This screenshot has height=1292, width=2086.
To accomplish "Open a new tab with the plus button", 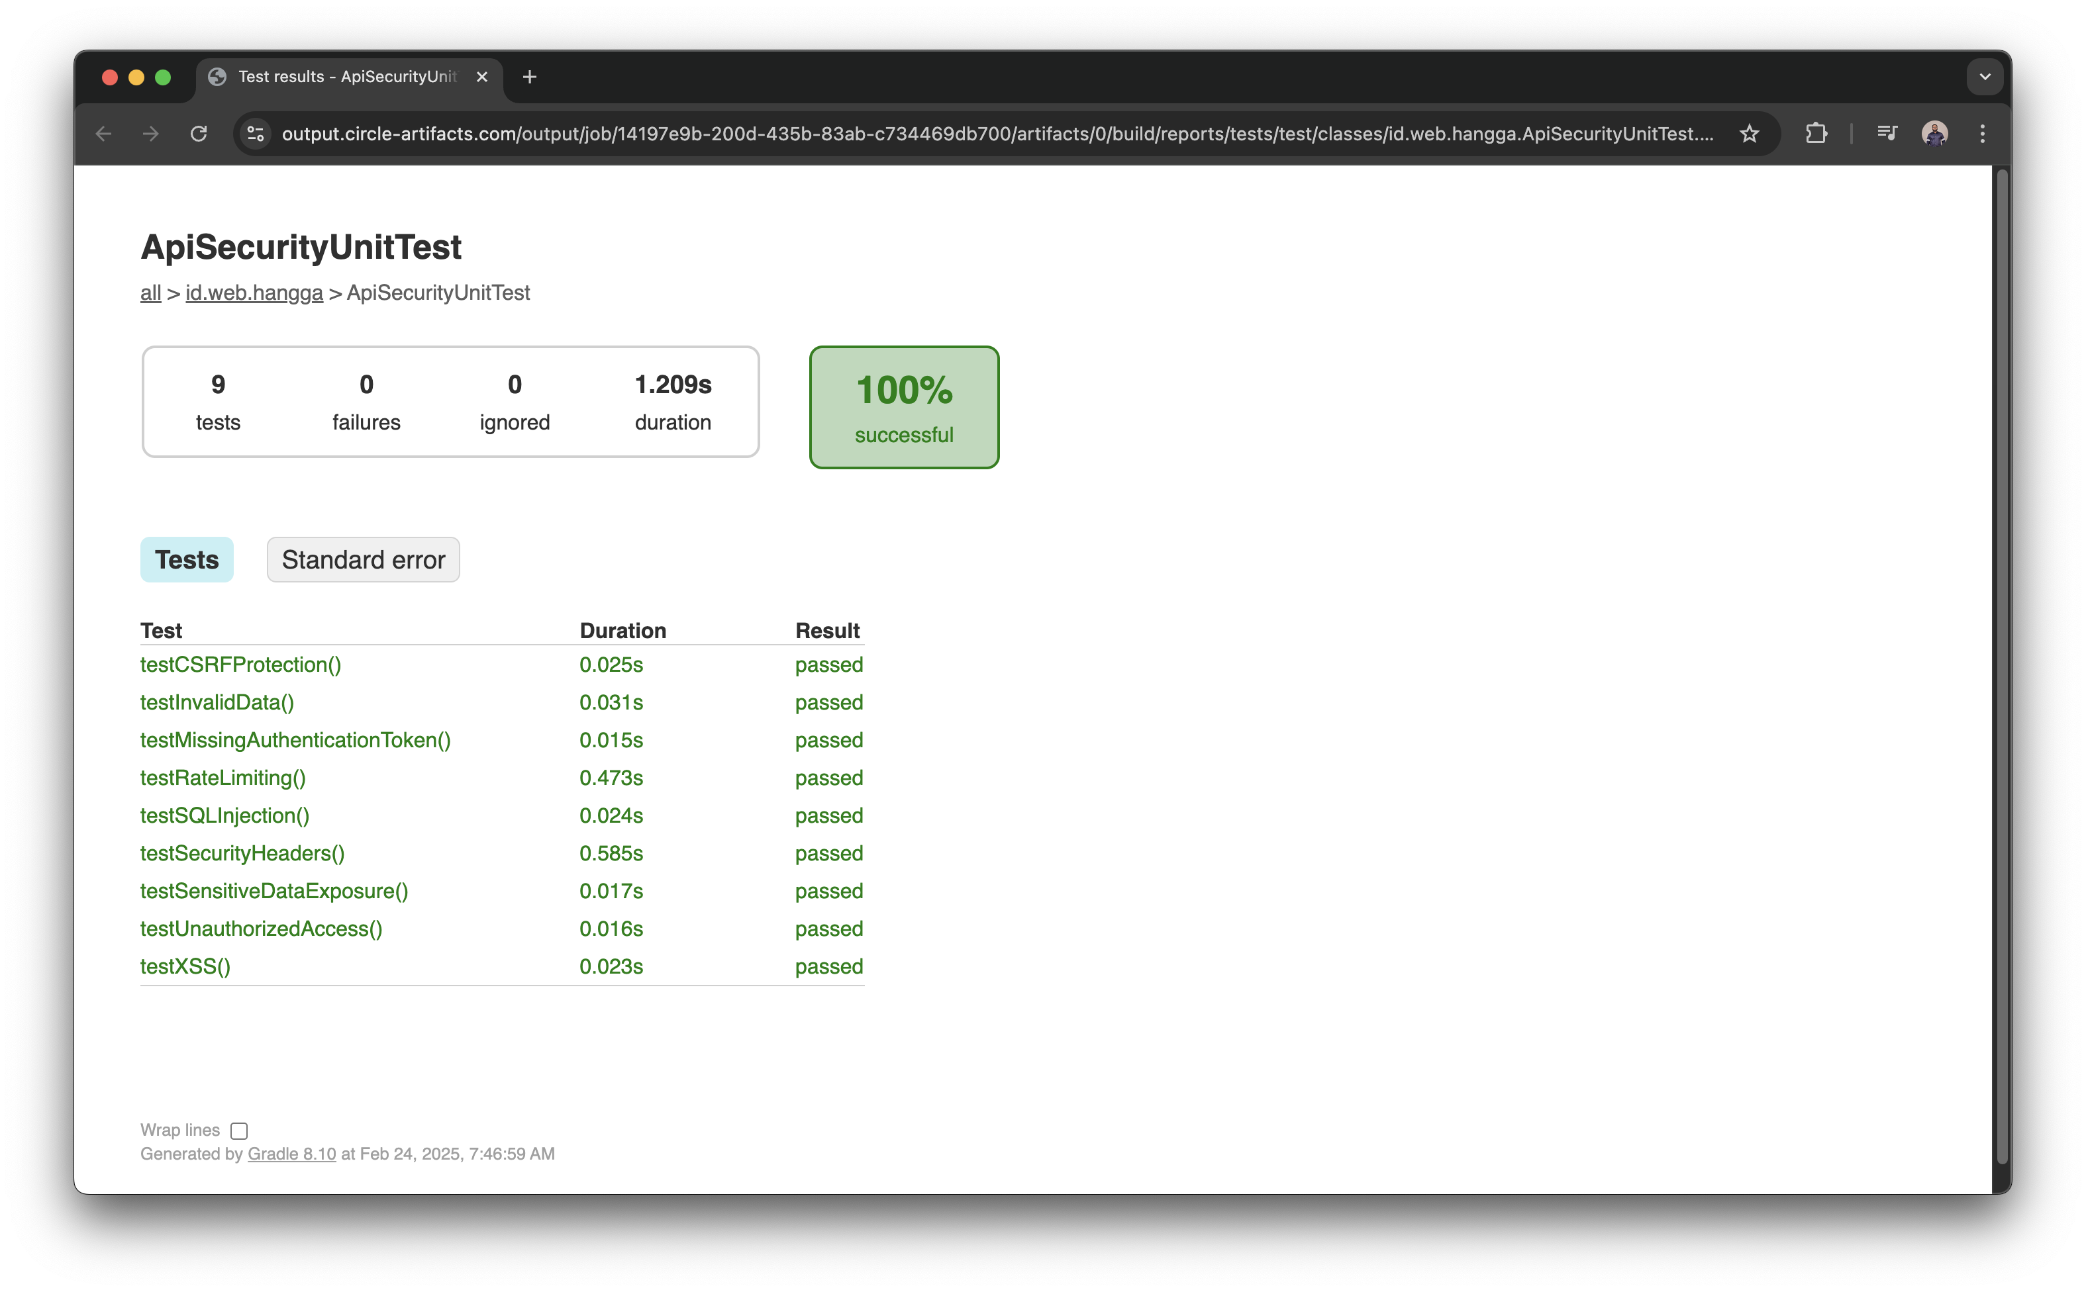I will (x=530, y=77).
